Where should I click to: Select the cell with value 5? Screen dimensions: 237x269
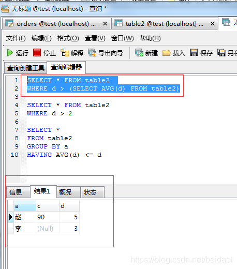[x=69, y=217]
